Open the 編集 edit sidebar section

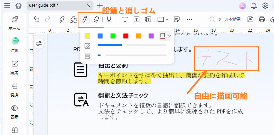tap(14, 67)
